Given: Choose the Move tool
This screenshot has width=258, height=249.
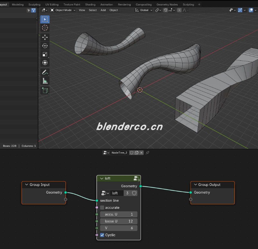Looking at the screenshot, I should (45, 37).
